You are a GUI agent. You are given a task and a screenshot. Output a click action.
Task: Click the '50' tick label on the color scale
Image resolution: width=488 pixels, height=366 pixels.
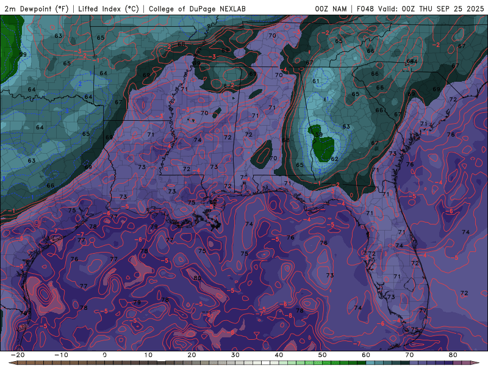point(323,355)
